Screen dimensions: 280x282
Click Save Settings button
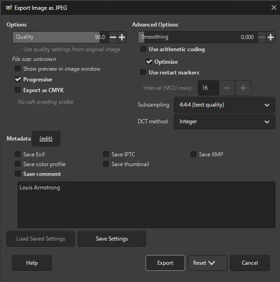point(112,239)
